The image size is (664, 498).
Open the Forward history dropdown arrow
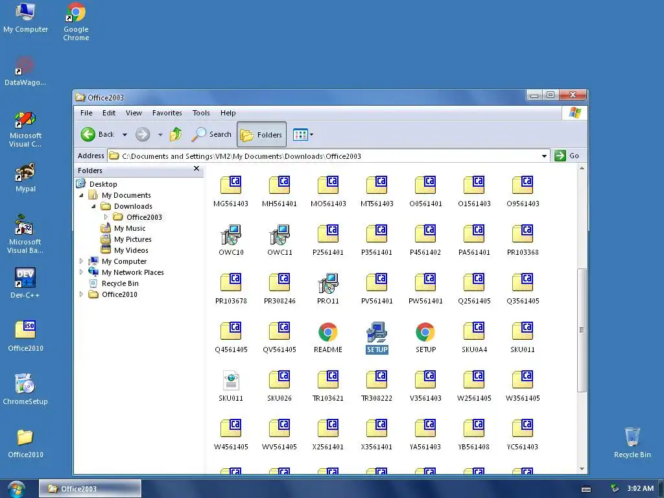[160, 135]
